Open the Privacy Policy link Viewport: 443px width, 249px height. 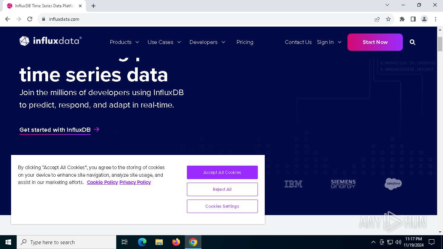135,182
